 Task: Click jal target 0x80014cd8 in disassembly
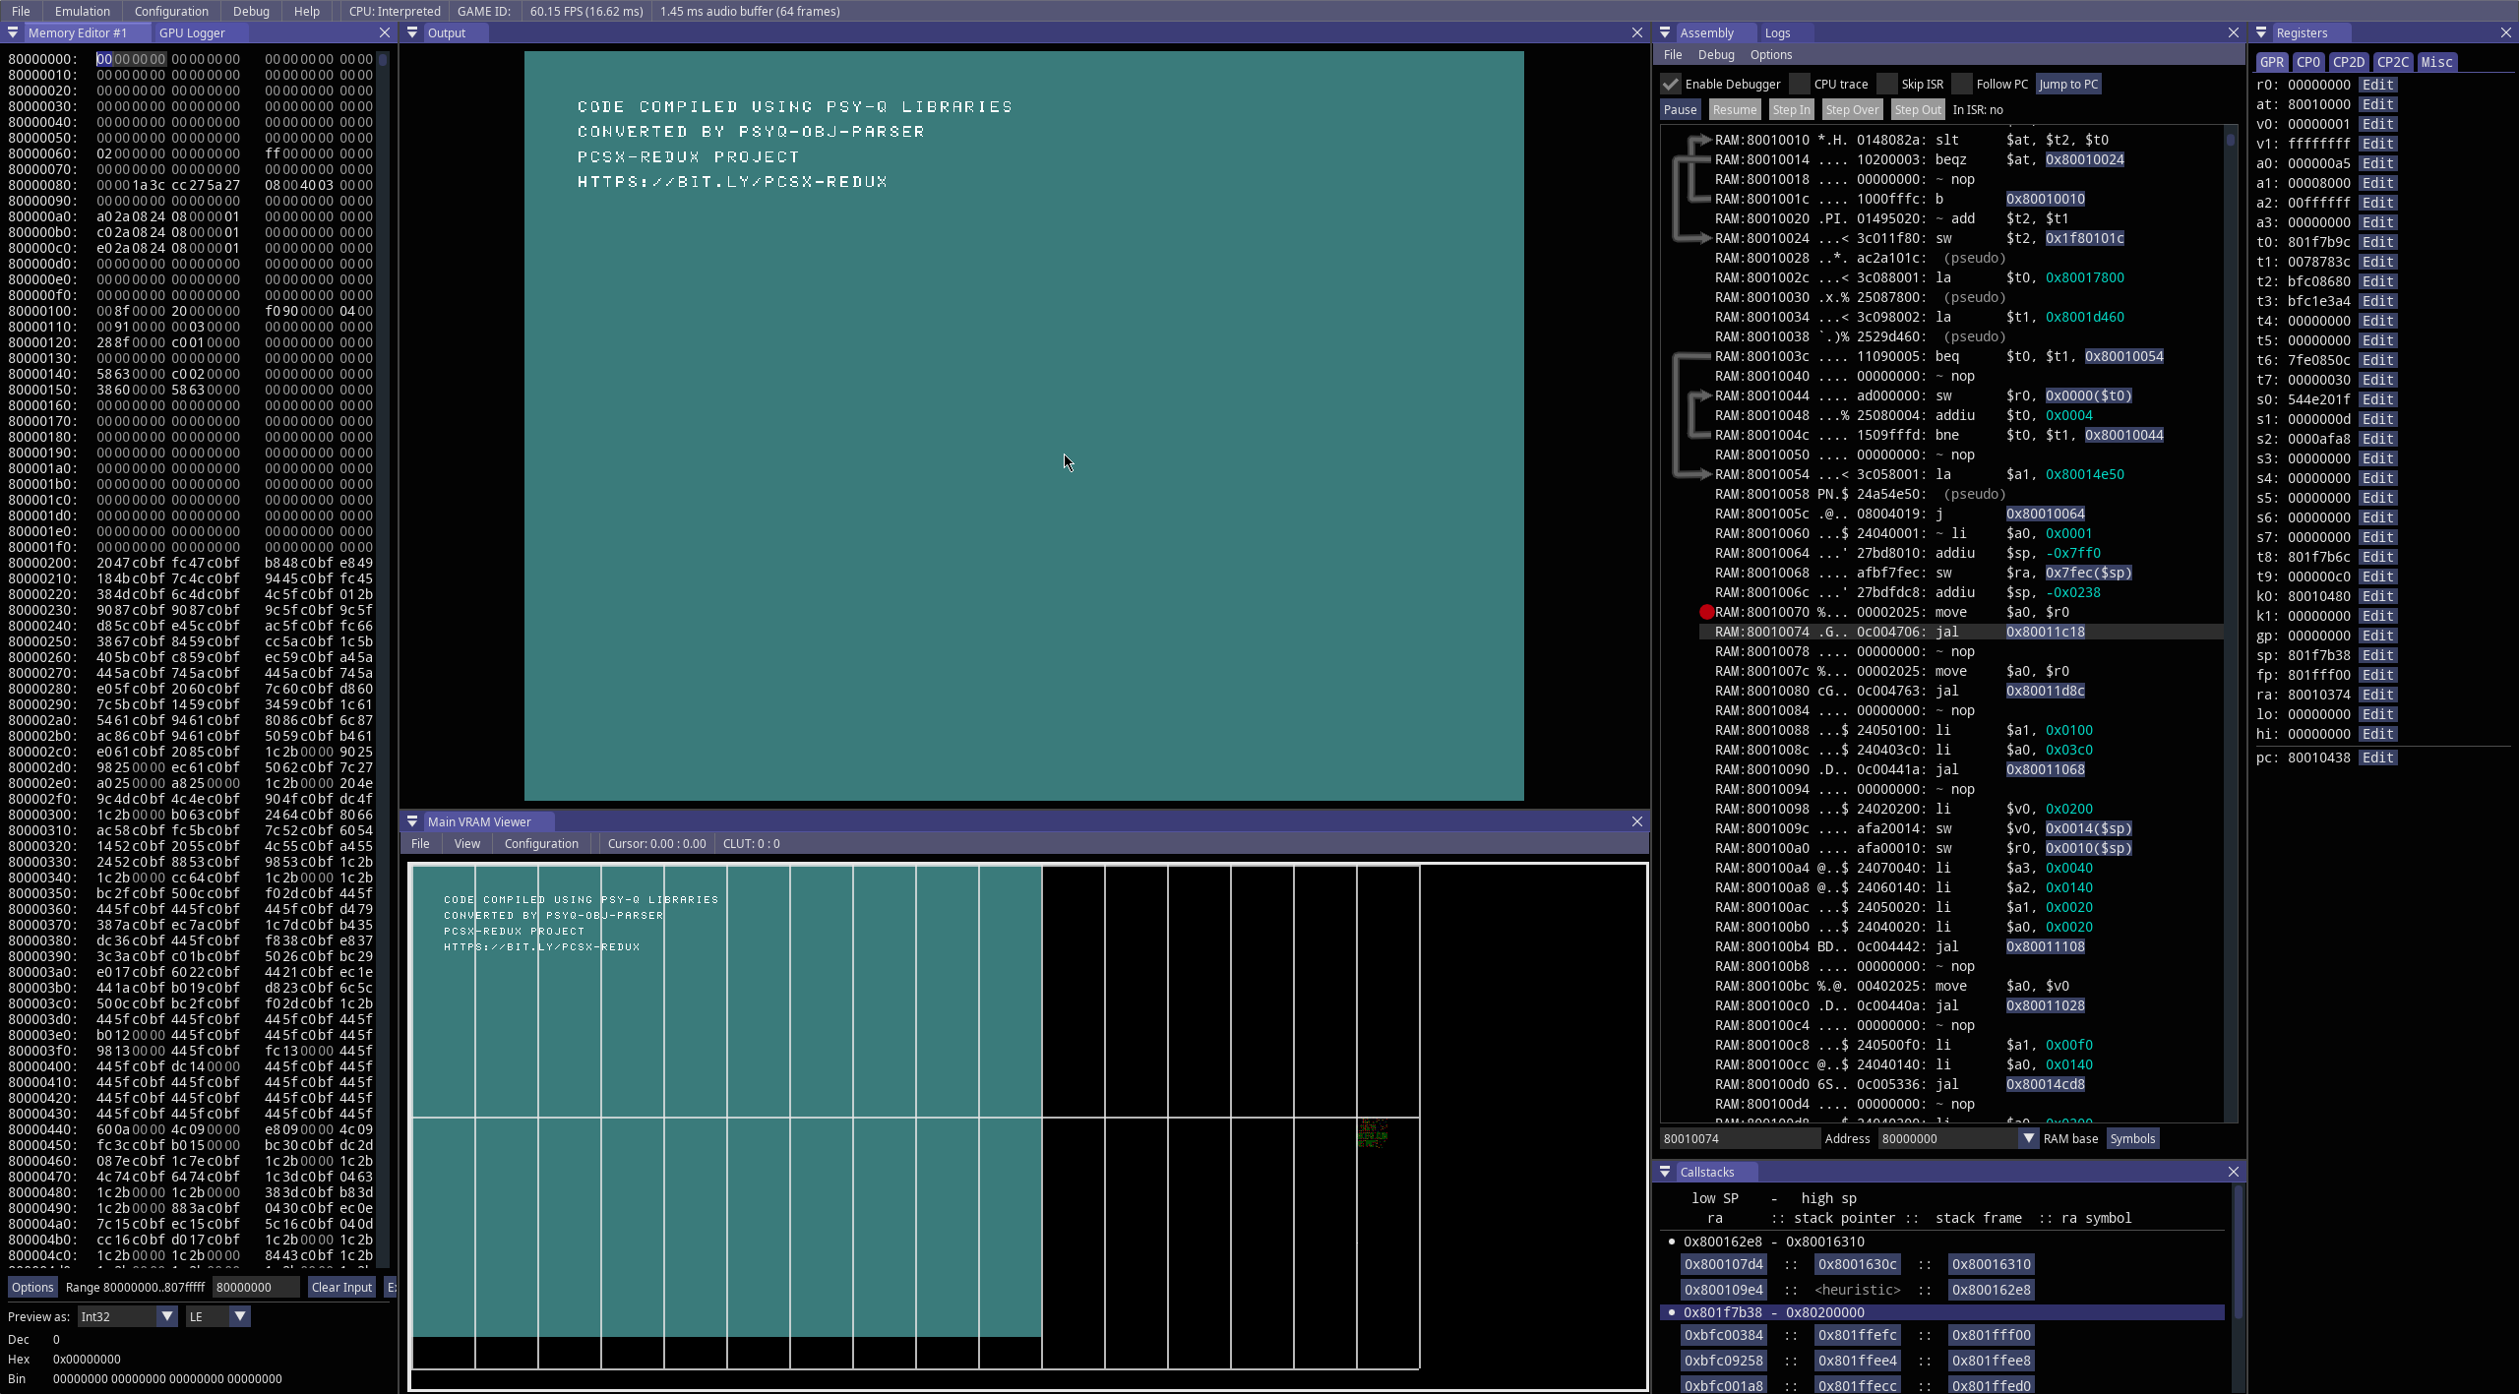(2045, 1084)
